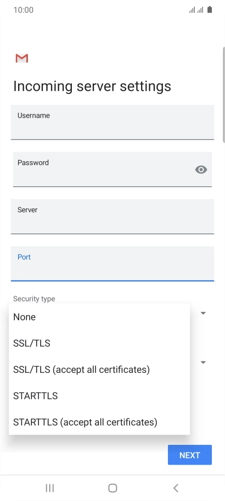Tap into the Password field
This screenshot has width=225, height=501.
[x=112, y=169]
